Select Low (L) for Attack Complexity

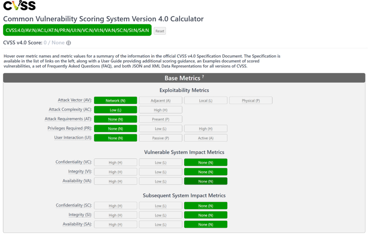[116, 110]
